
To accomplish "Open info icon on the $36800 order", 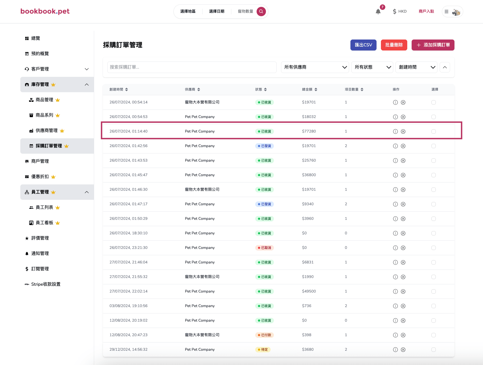I will pos(395,175).
